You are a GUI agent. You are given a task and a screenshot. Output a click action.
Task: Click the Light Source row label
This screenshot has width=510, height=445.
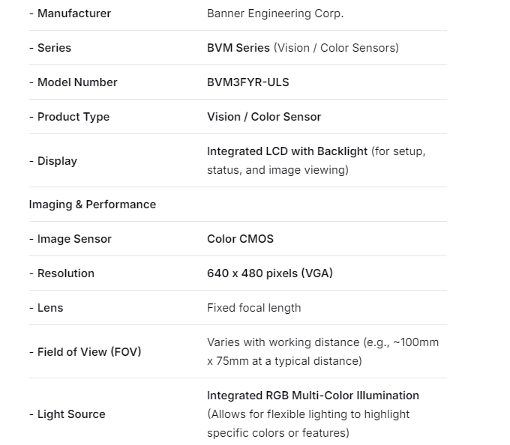coord(71,414)
